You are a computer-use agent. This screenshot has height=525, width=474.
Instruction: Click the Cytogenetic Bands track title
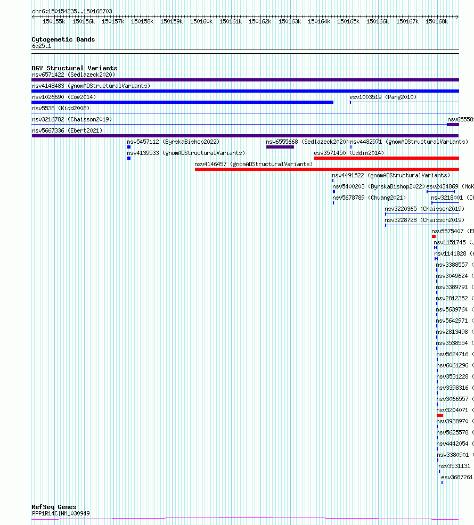click(63, 39)
